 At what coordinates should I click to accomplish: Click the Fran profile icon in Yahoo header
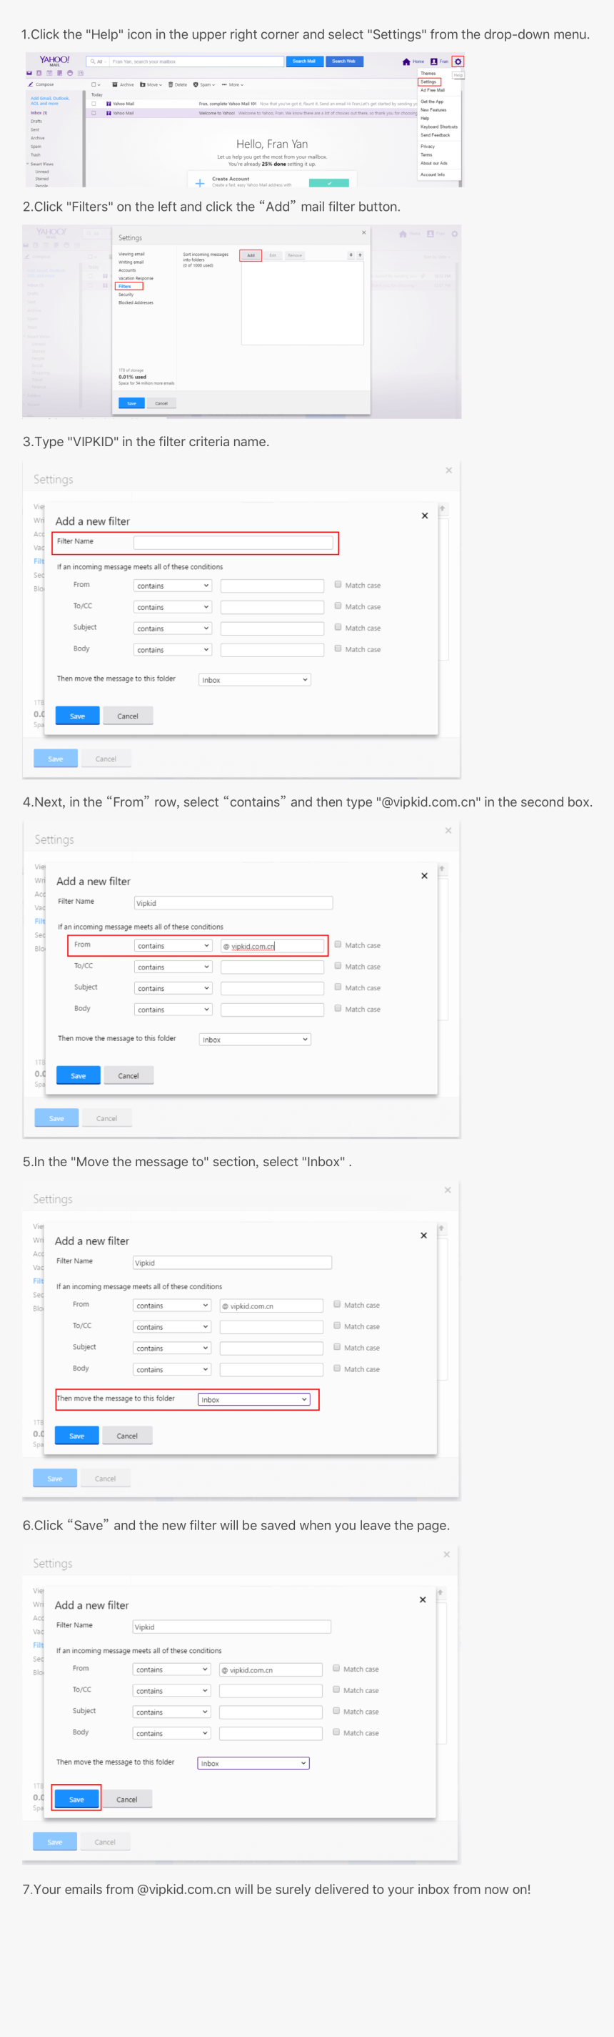coord(433,61)
